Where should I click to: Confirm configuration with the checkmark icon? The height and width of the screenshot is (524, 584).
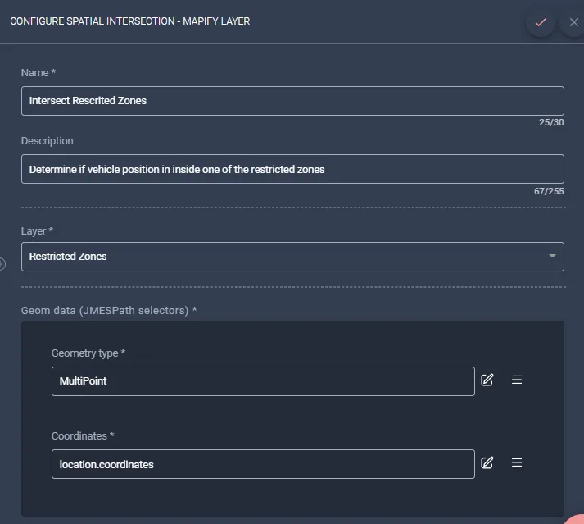[x=540, y=22]
